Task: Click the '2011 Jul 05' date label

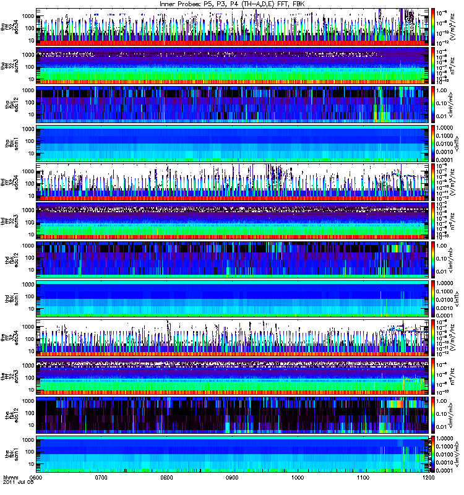Action: [18, 483]
